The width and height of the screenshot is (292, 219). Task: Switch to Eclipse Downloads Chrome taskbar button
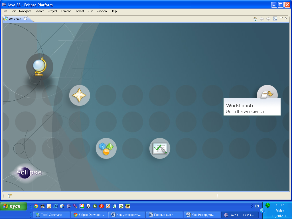(x=89, y=215)
